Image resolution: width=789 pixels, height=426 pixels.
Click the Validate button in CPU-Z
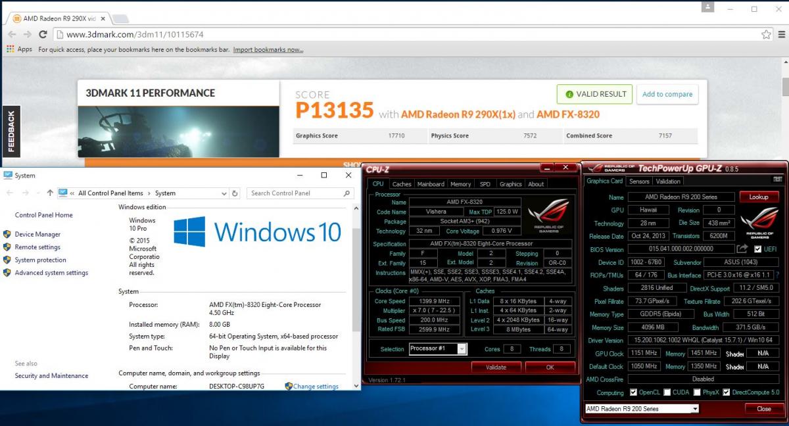point(496,367)
